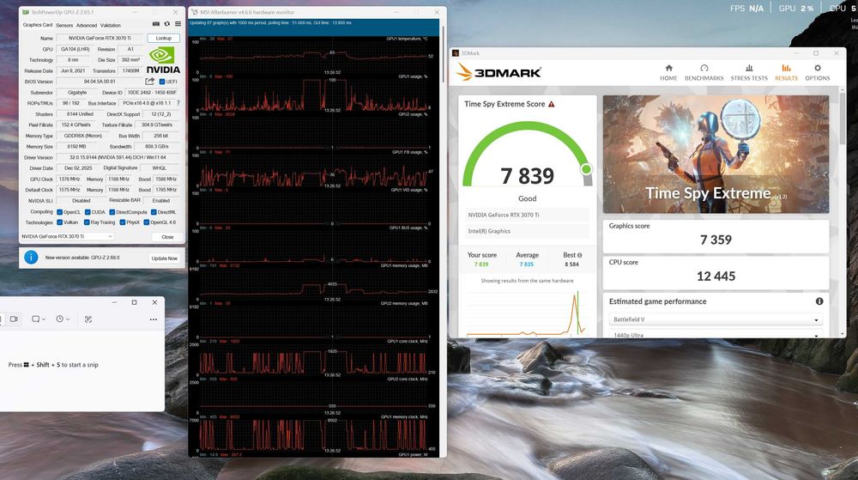858x480 pixels.
Task: Take a GPU-Z screenshot with camera icon
Action: 156,24
